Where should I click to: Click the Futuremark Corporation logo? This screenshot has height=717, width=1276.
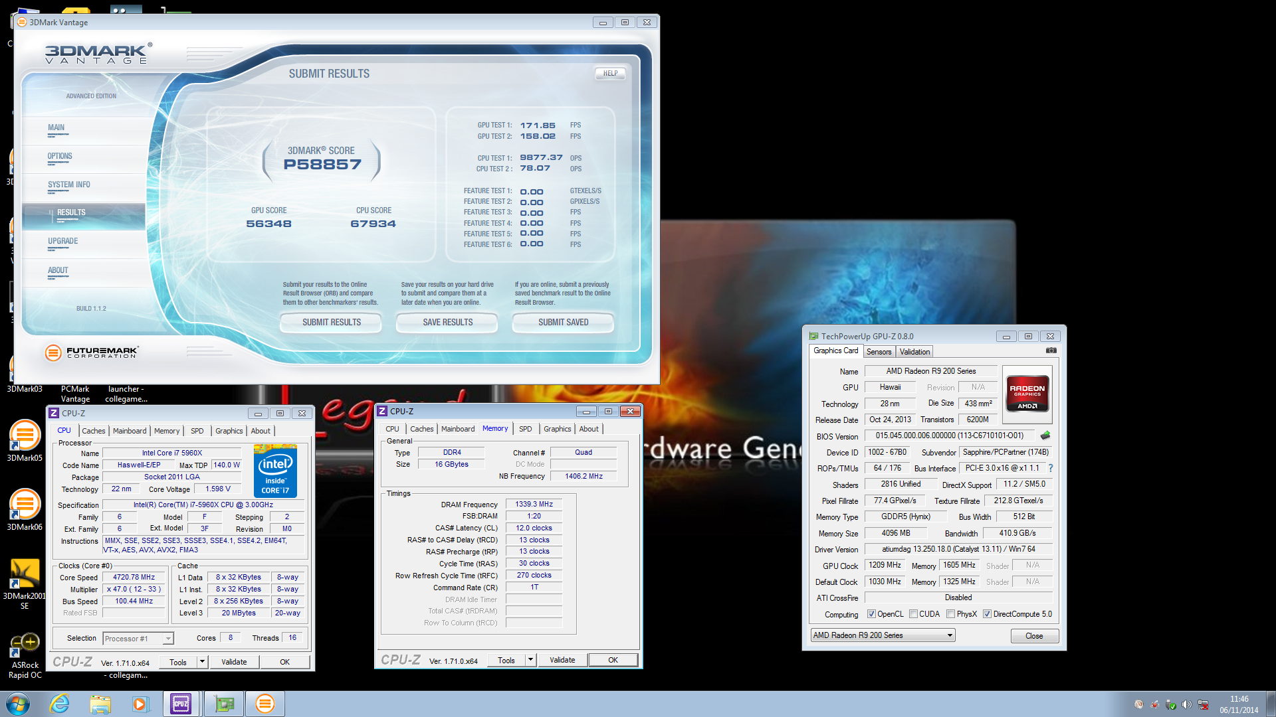tap(92, 353)
